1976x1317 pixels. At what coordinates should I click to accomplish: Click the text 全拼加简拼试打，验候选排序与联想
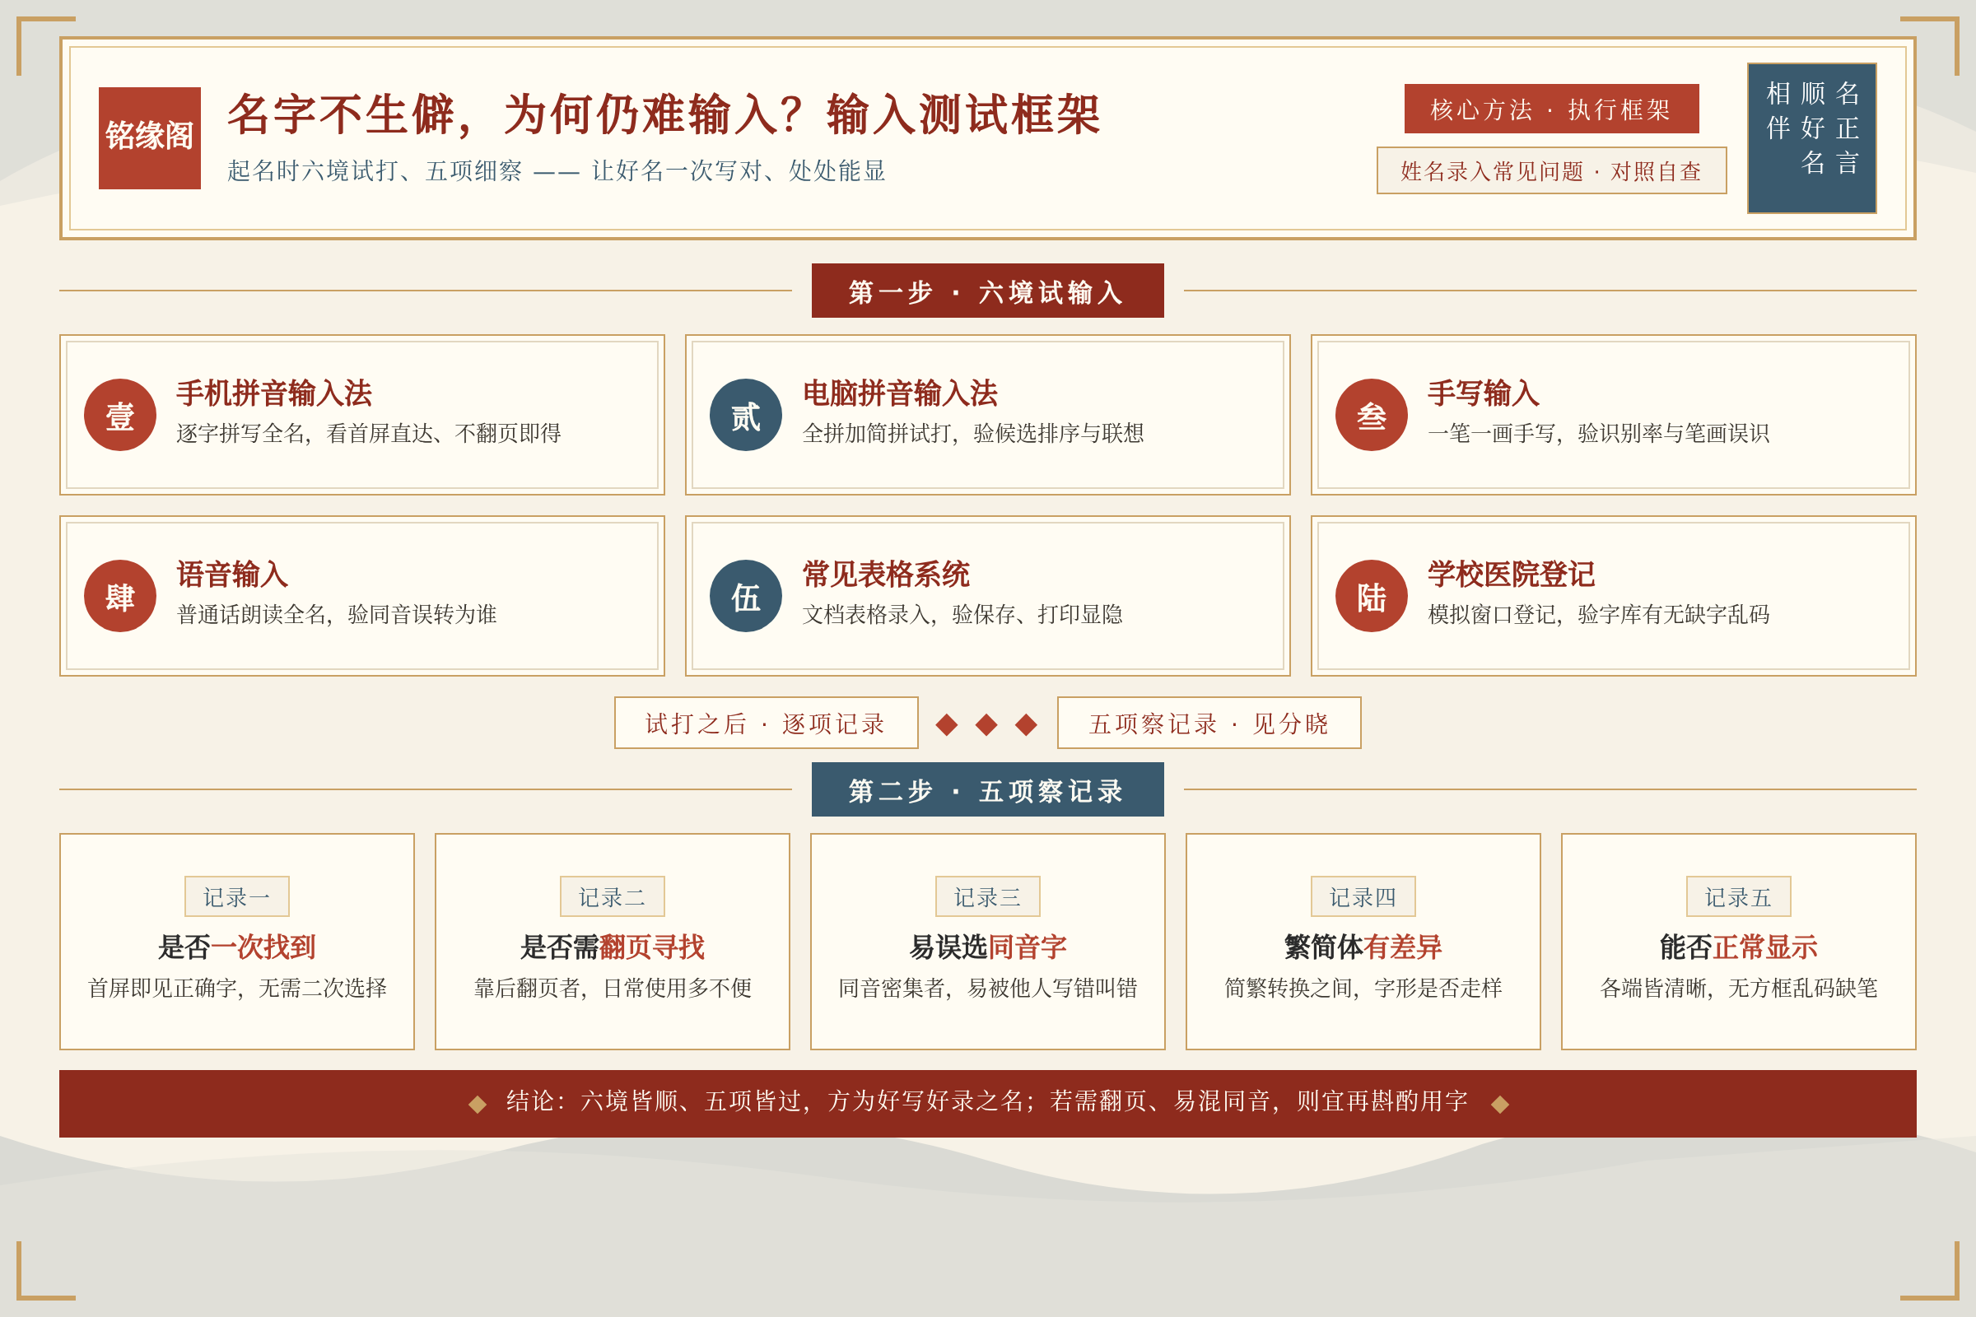click(973, 434)
